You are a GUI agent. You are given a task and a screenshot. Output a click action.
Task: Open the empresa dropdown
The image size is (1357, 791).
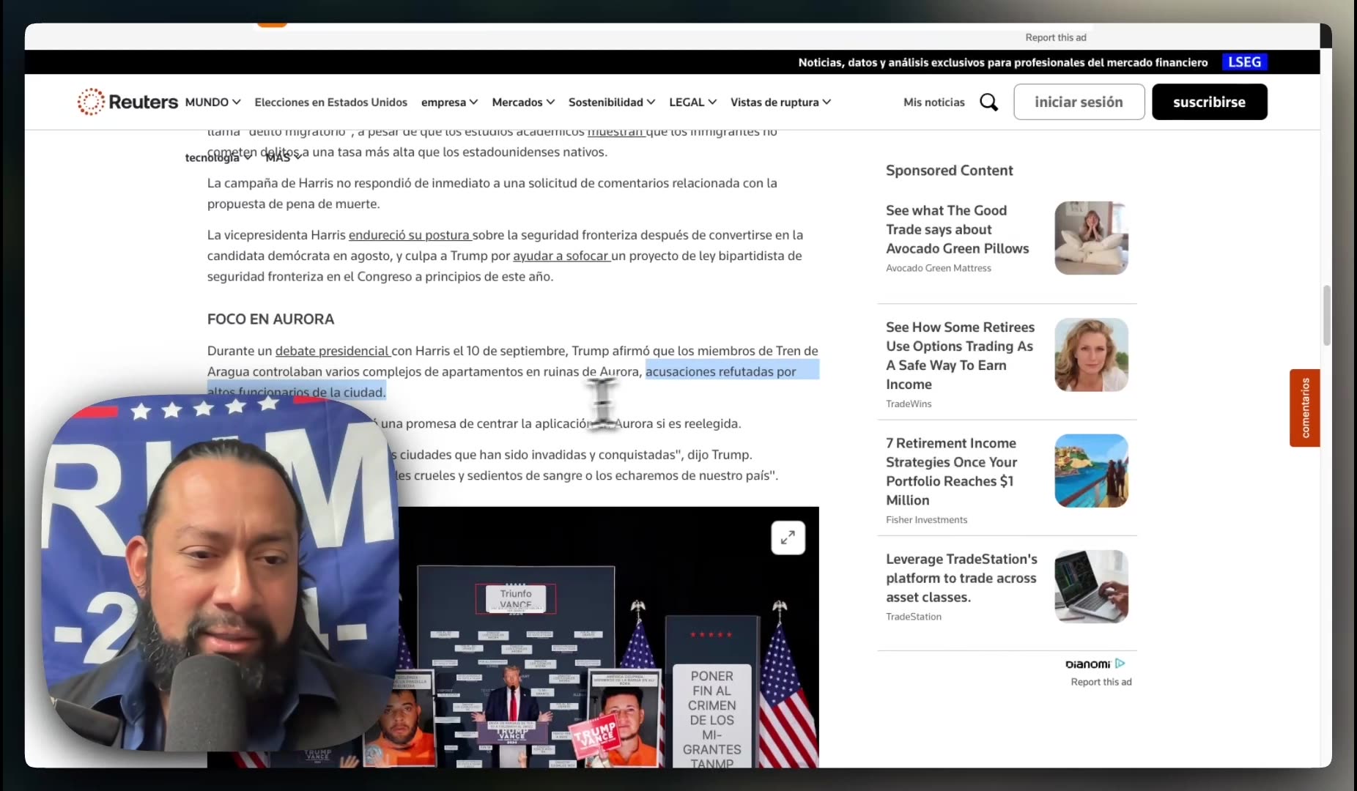coord(449,102)
